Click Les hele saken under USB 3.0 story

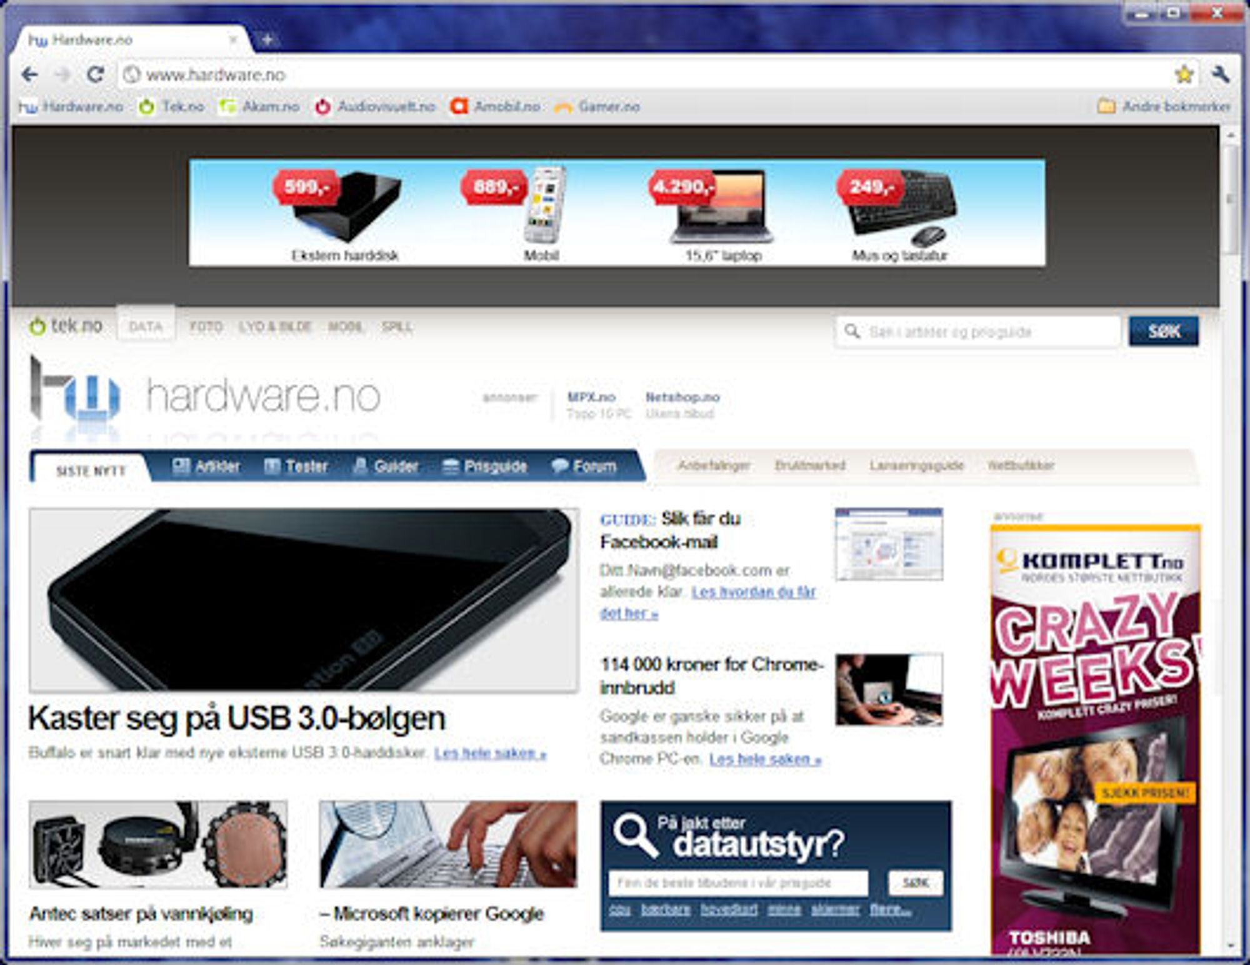(491, 754)
